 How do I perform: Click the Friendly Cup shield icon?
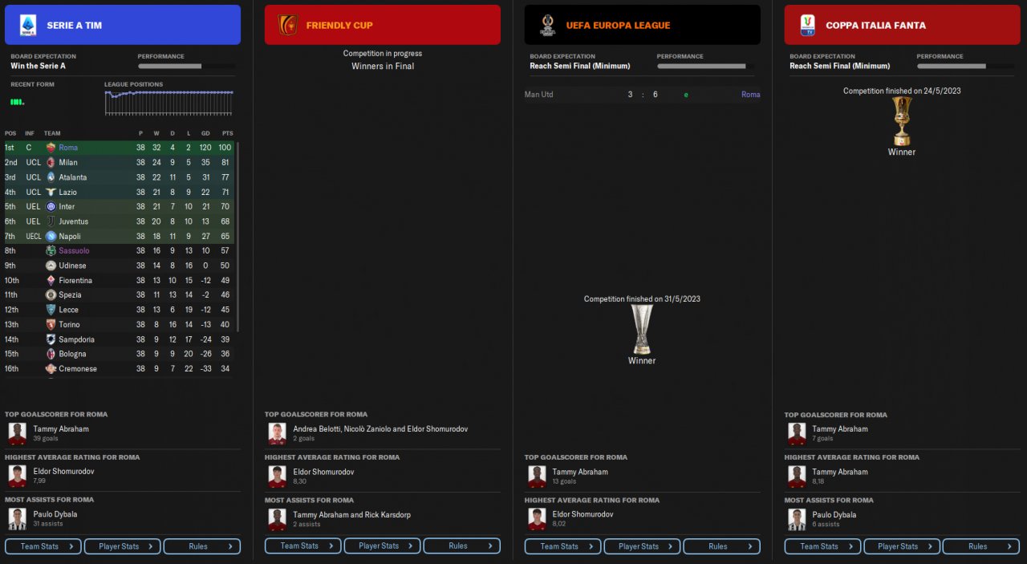pyautogui.click(x=287, y=25)
